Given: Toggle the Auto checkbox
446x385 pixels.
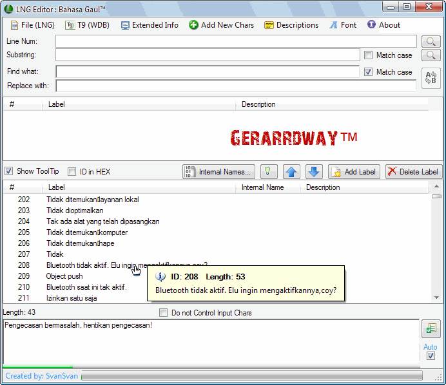Looking at the screenshot, I should 431,355.
